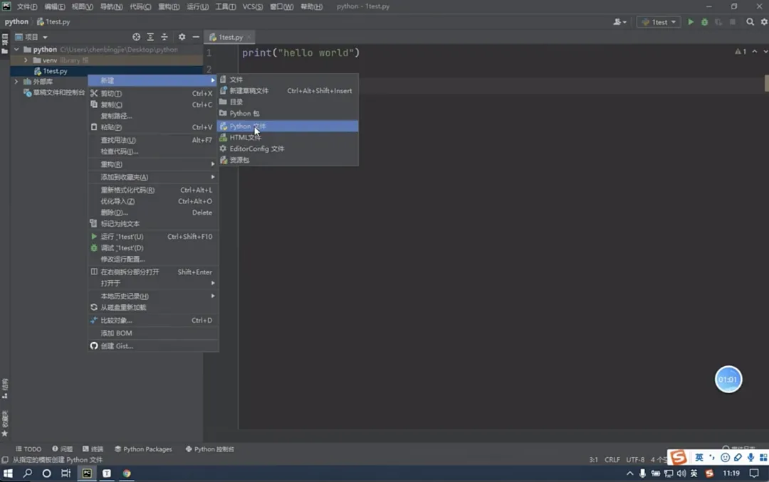Choose Python 文件 in the New submenu

pyautogui.click(x=288, y=127)
